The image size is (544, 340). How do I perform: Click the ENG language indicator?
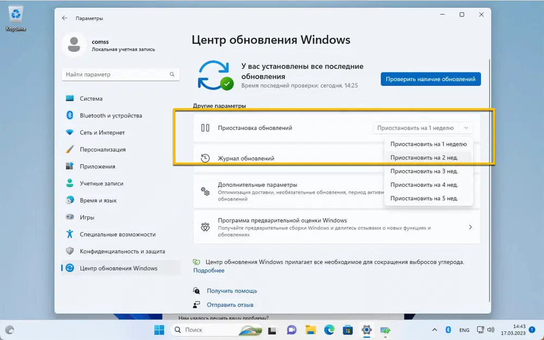[x=464, y=330]
